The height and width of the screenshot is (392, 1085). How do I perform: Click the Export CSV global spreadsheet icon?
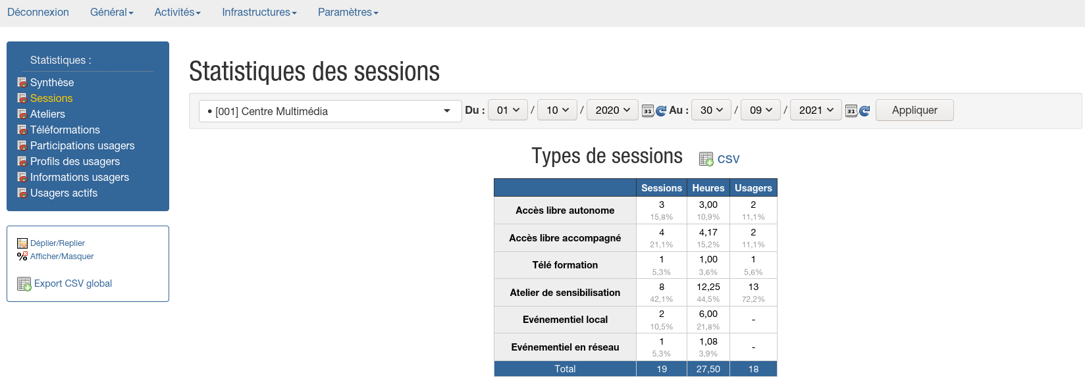click(x=24, y=284)
